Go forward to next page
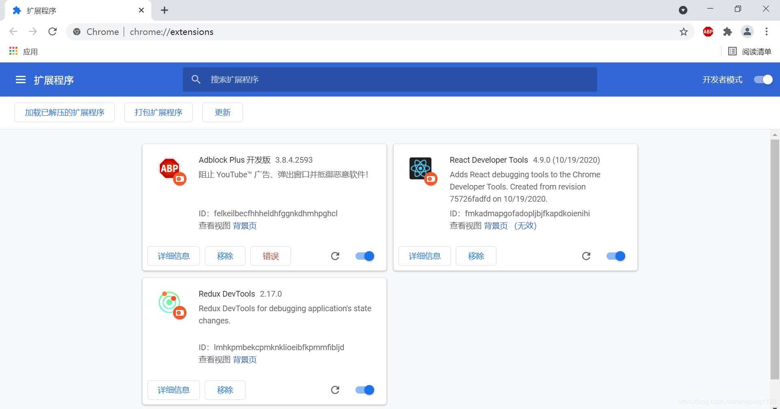This screenshot has height=409, width=780. point(33,32)
